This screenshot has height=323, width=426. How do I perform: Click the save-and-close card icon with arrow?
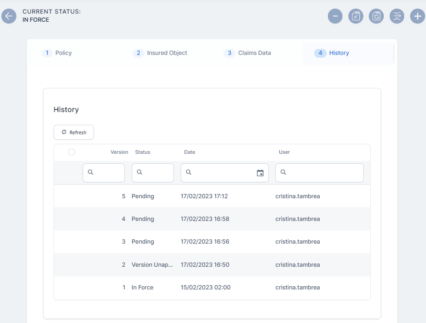coord(356,16)
